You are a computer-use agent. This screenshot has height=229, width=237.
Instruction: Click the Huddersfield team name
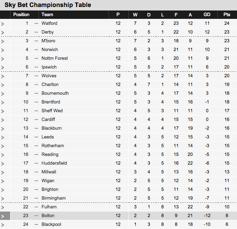coord(54,163)
